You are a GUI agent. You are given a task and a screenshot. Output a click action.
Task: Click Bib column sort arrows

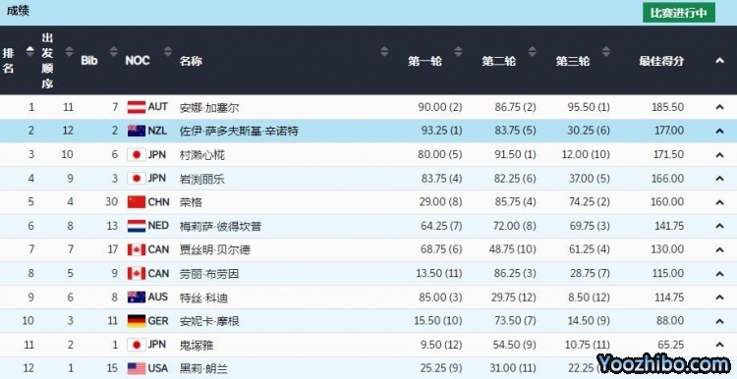(x=113, y=51)
